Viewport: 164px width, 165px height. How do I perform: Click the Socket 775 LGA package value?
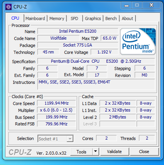(x=78, y=45)
